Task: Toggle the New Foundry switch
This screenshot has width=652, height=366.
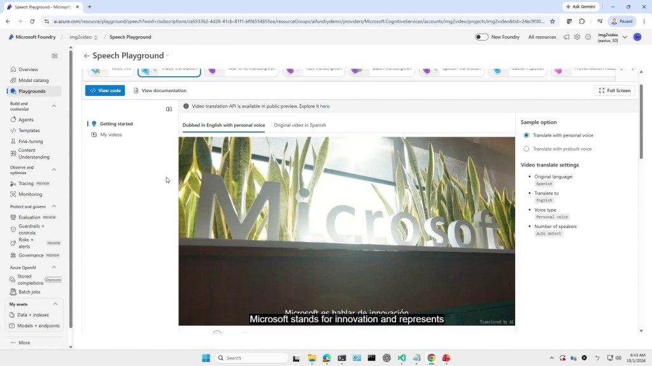Action: (x=481, y=37)
